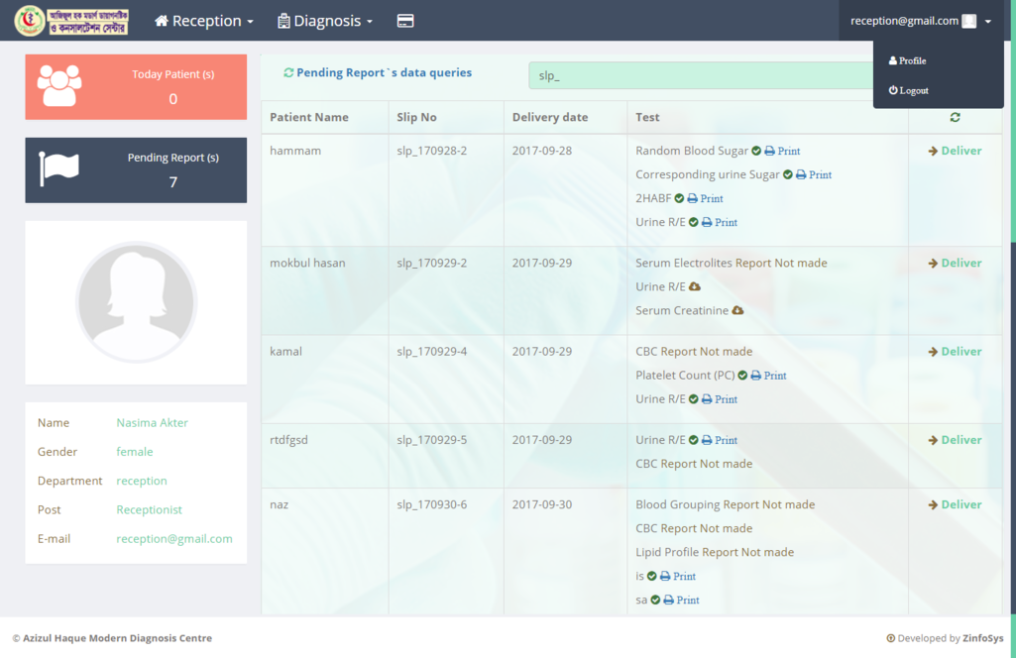Choose Logout from the user menu
This screenshot has height=658, width=1016.
(x=908, y=91)
